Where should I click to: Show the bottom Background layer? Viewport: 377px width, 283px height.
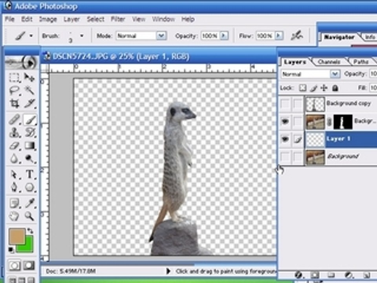coord(285,157)
